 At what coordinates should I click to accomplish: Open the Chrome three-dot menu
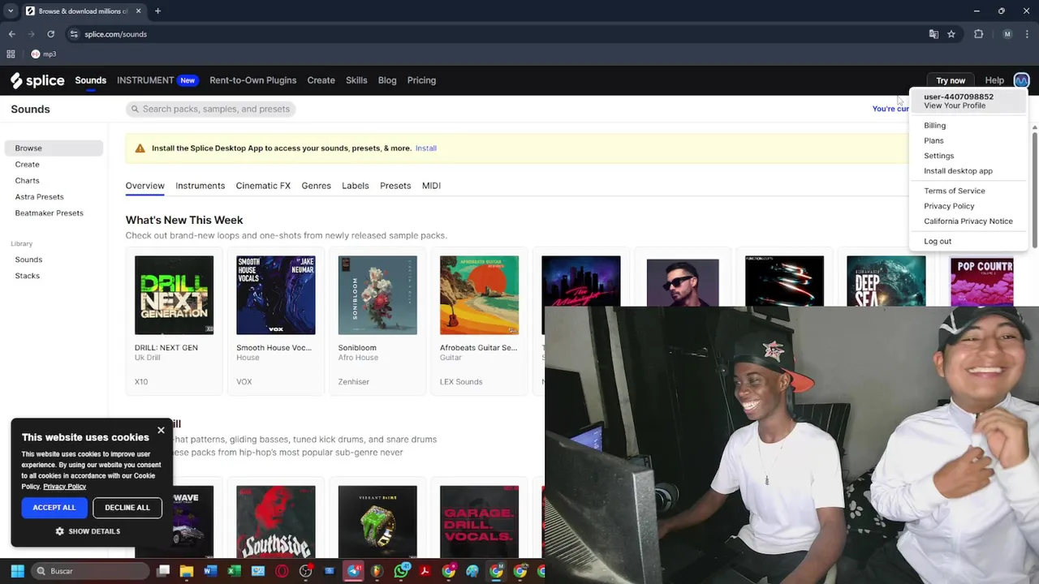pyautogui.click(x=1027, y=34)
